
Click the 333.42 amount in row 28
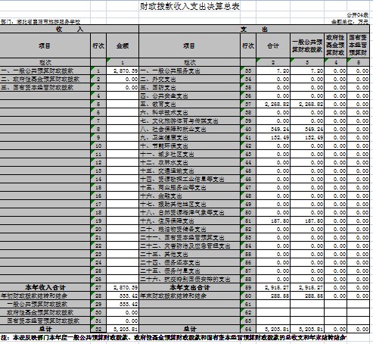click(x=123, y=296)
